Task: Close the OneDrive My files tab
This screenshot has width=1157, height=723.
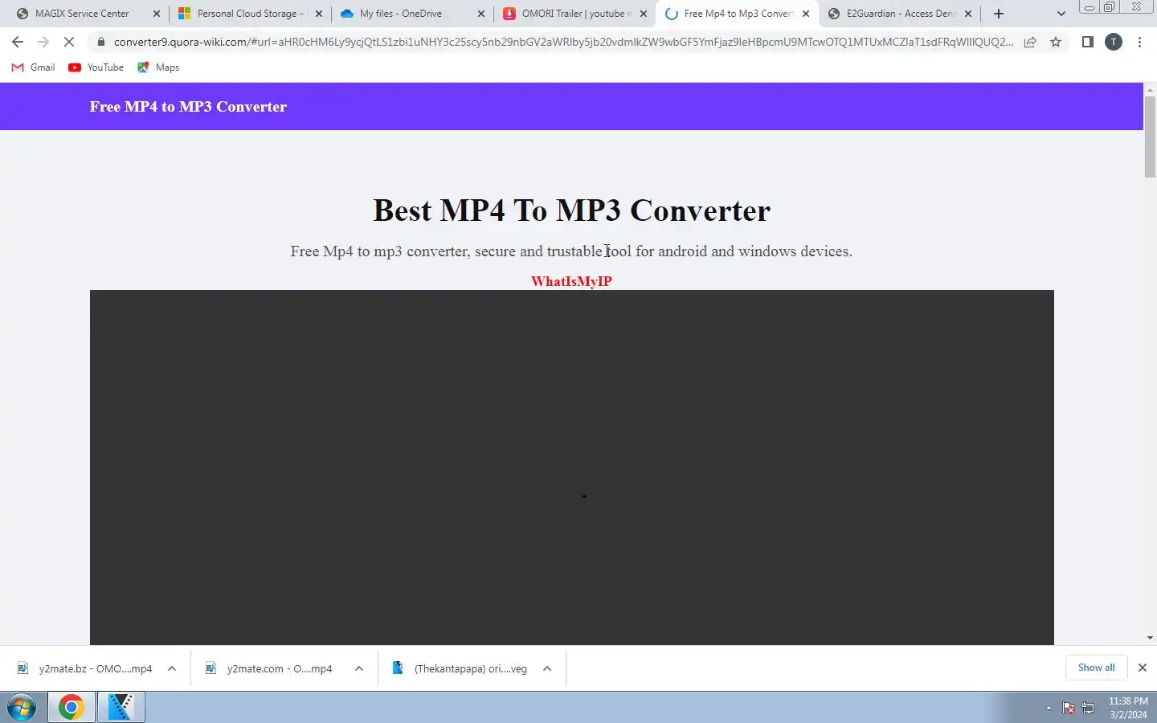Action: coord(481,14)
